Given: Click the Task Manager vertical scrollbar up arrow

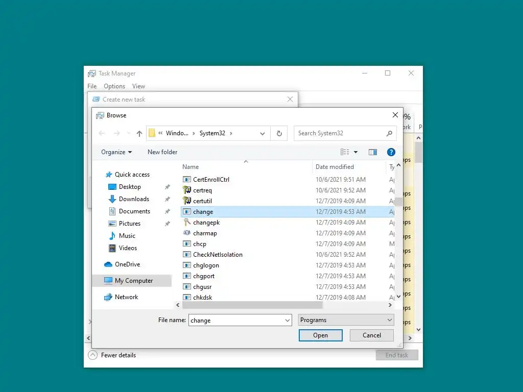Looking at the screenshot, I should pos(419,138).
